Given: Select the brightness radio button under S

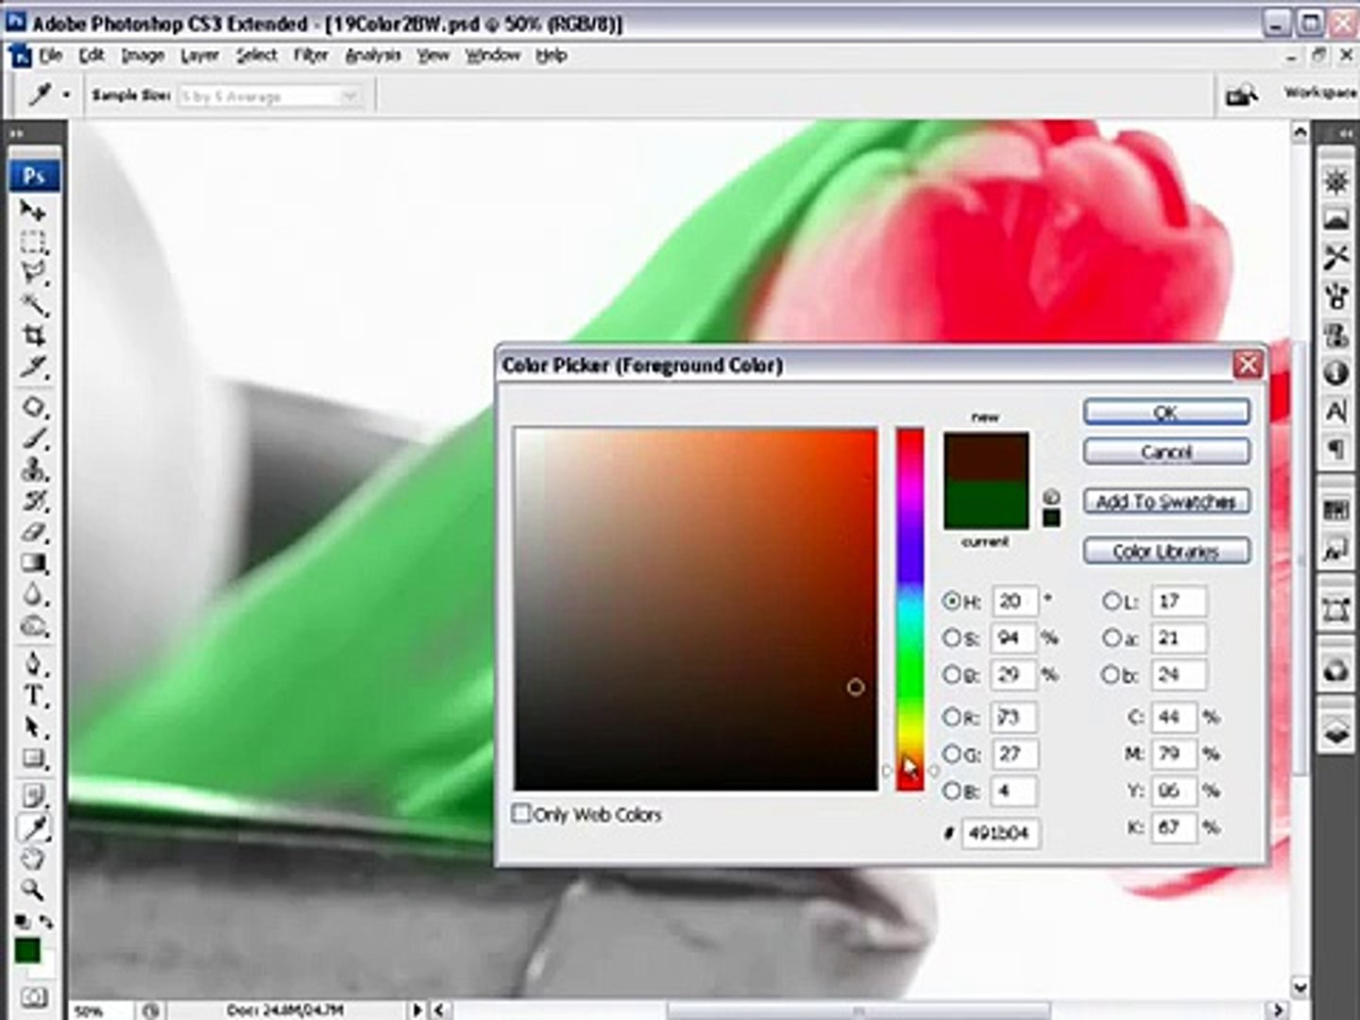Looking at the screenshot, I should tap(951, 675).
